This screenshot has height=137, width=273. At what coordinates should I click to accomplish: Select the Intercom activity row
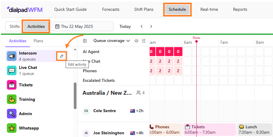(37, 56)
